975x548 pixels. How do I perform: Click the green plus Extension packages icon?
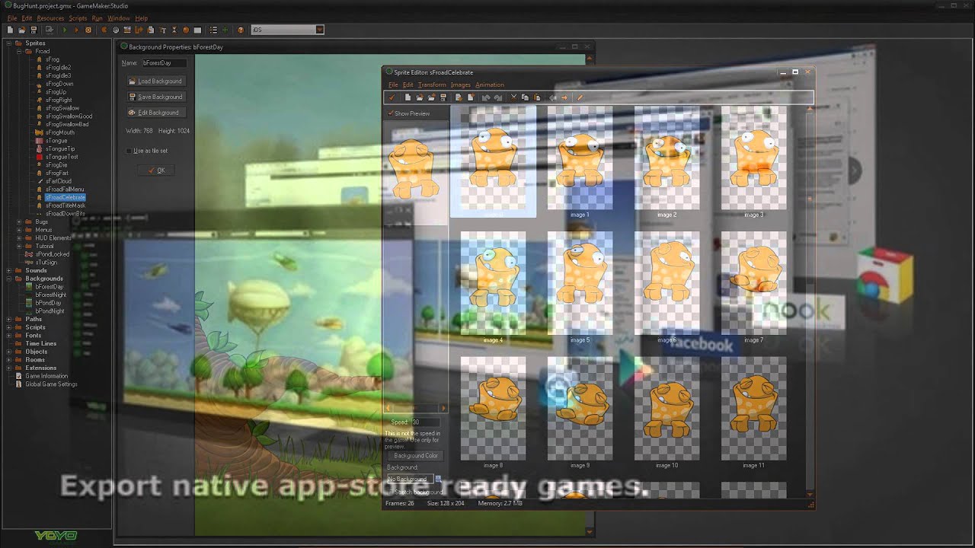pos(225,30)
